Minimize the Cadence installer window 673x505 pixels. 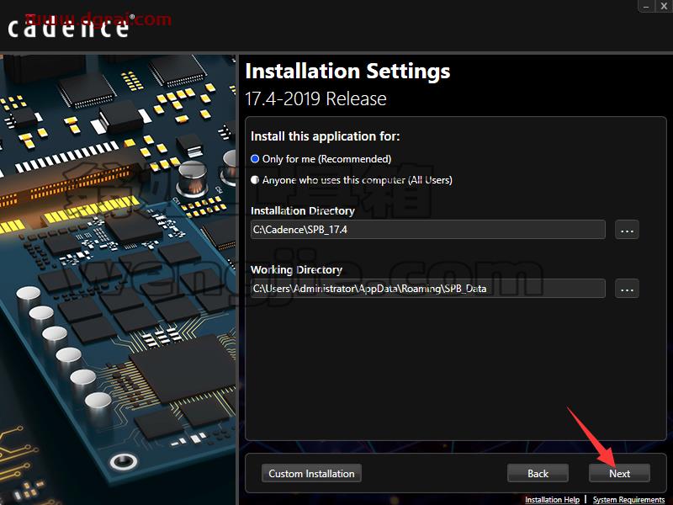tap(646, 6)
